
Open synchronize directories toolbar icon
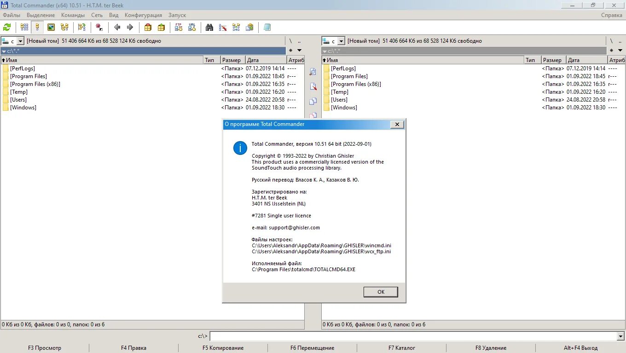[236, 28]
